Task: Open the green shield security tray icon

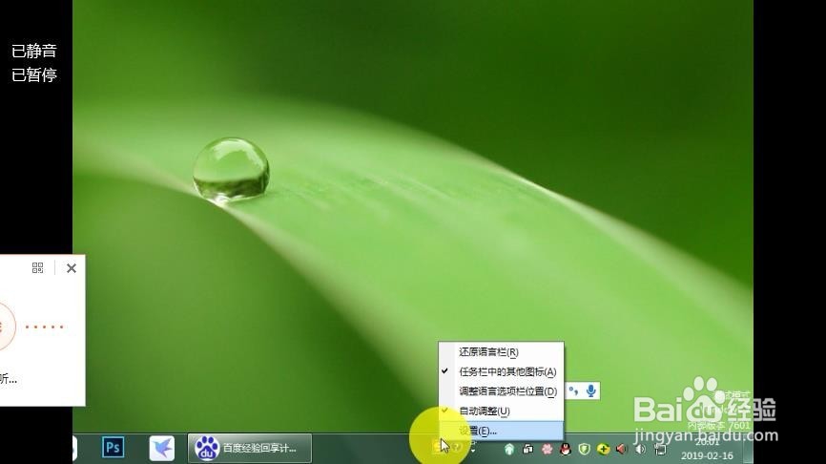Action: click(584, 450)
